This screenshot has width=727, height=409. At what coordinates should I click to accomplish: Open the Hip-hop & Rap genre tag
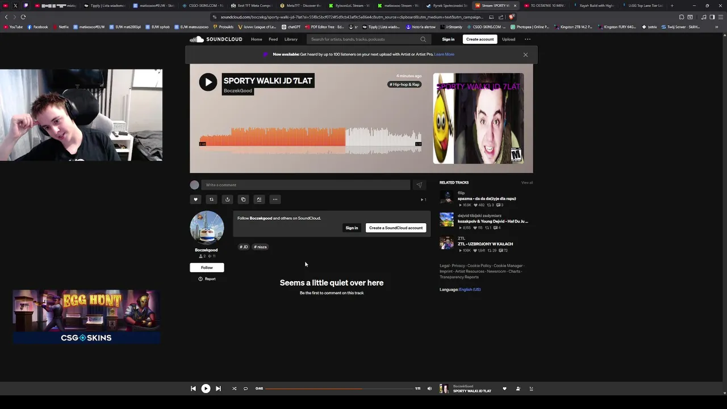pyautogui.click(x=404, y=85)
